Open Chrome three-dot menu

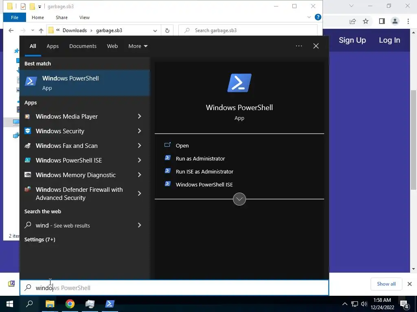408,21
